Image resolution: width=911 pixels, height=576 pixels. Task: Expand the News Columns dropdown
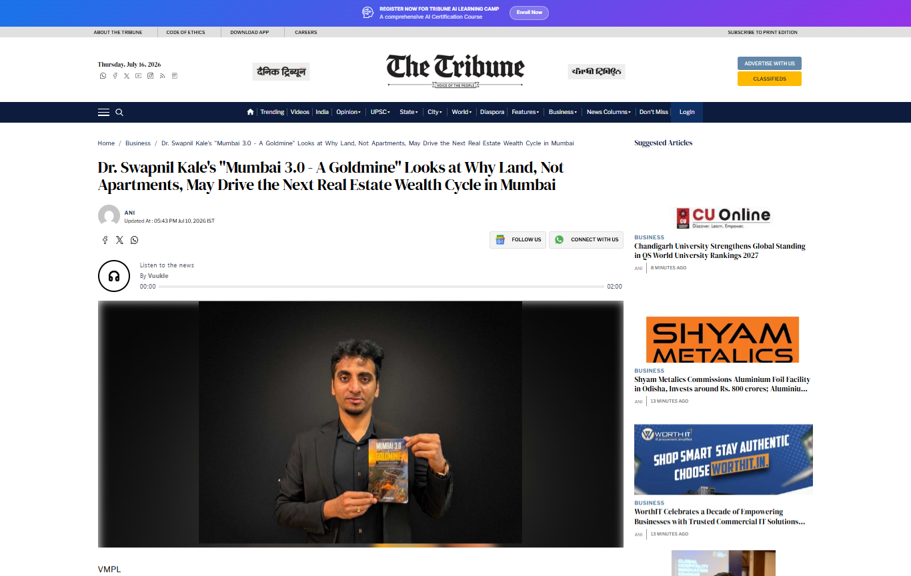pos(608,112)
